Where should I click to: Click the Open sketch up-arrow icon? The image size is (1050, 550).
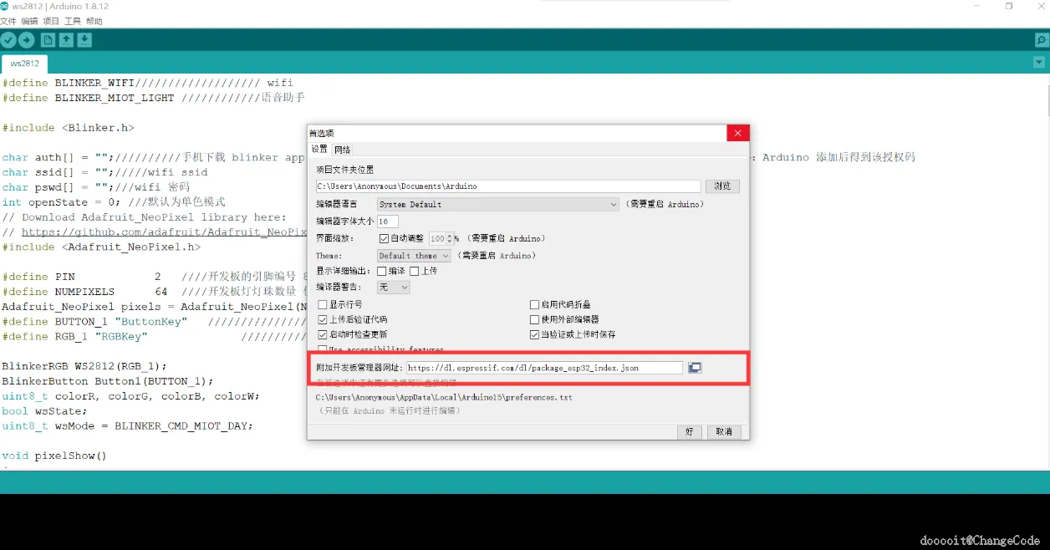pos(66,40)
